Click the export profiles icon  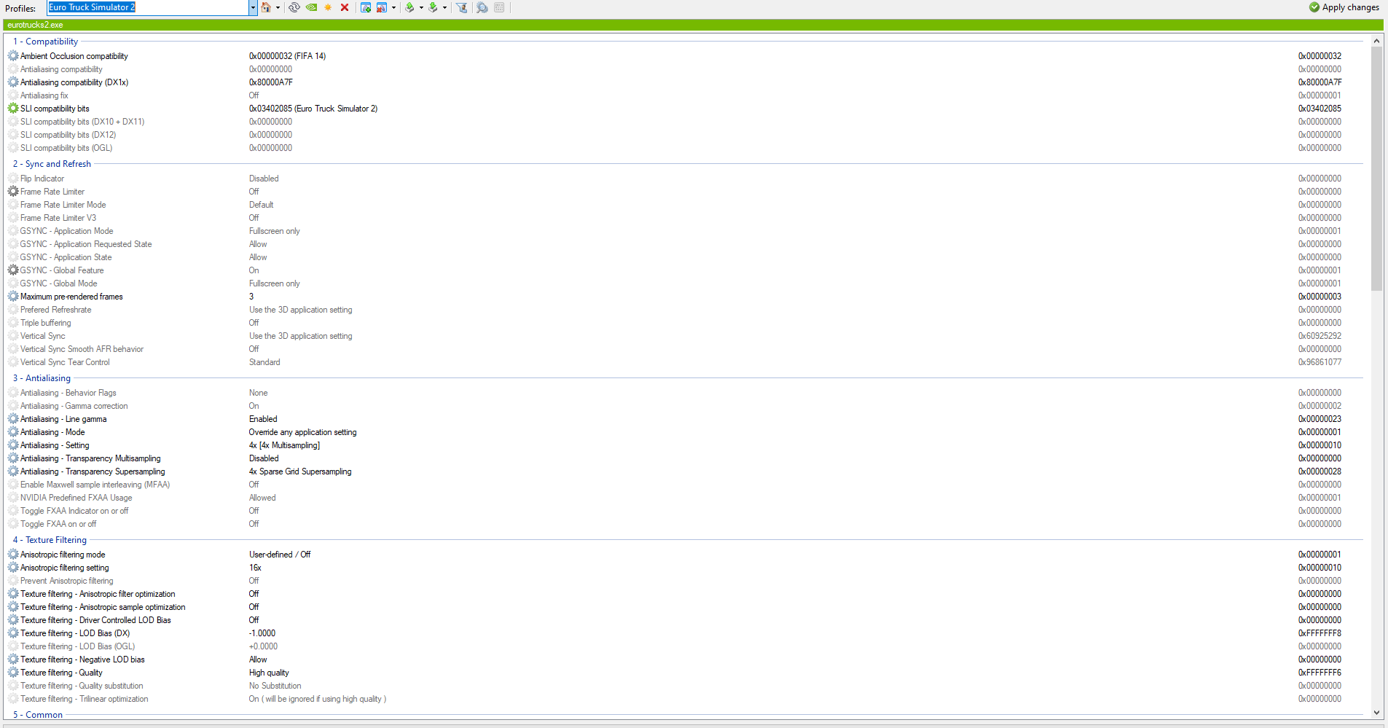pos(409,7)
